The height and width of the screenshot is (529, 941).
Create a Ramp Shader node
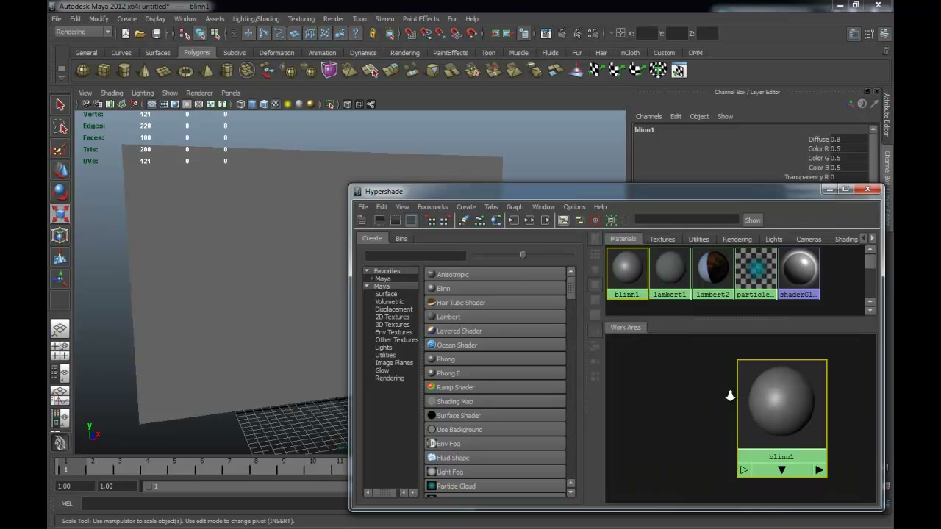coord(495,387)
